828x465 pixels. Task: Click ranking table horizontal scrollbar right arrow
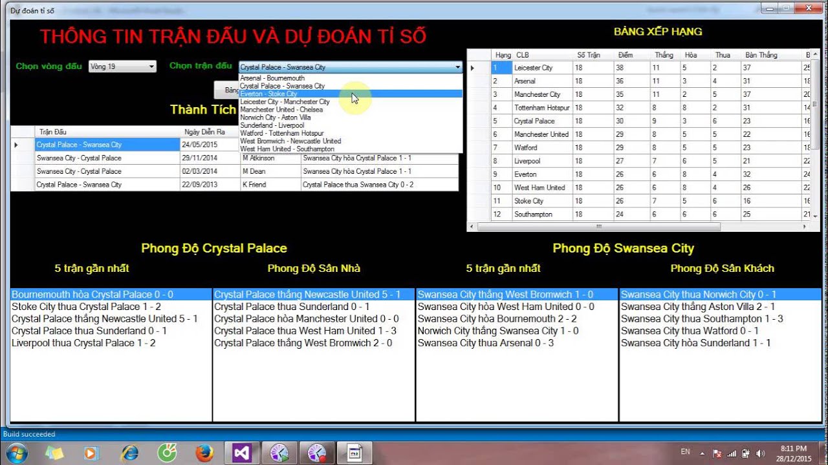[x=805, y=227]
